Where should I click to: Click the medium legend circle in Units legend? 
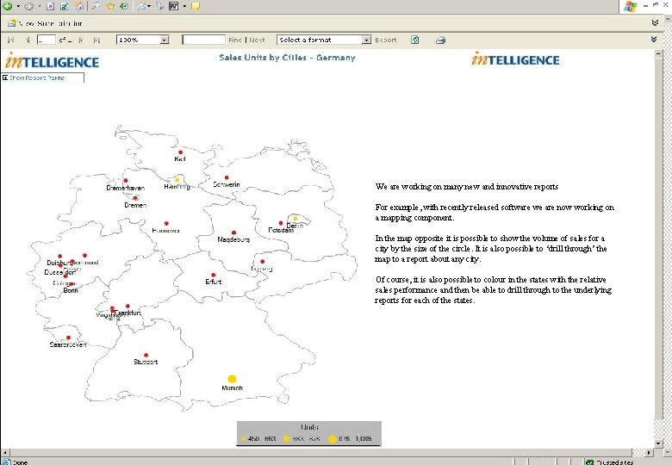pyautogui.click(x=286, y=438)
